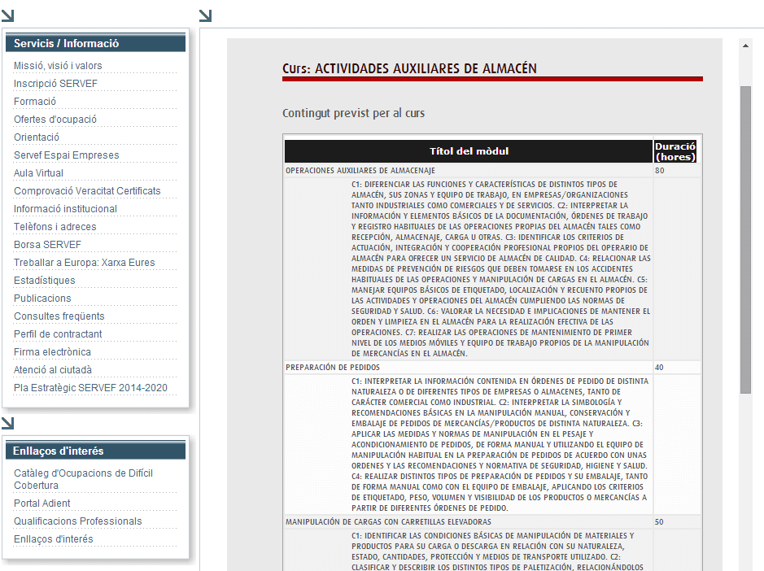Viewport: 764px width, 571px height.
Task: Open Firma electrònica link
Action: click(x=52, y=352)
